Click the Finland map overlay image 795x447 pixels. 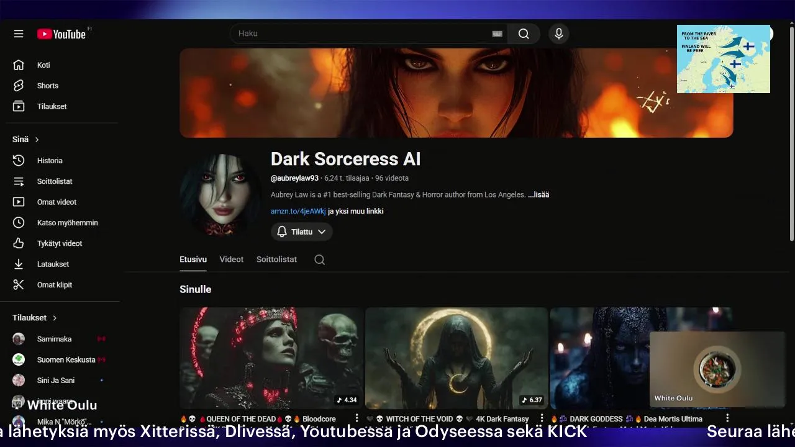tap(724, 59)
